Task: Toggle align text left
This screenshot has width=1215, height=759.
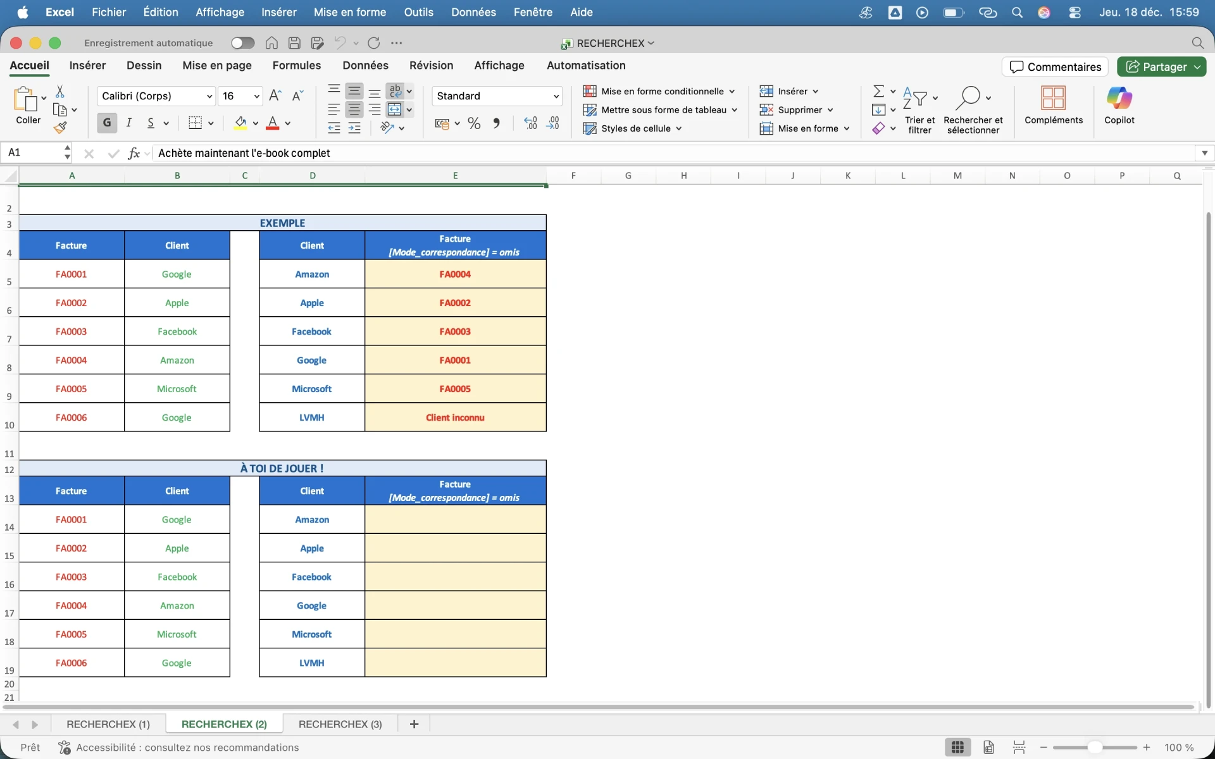Action: pyautogui.click(x=334, y=109)
